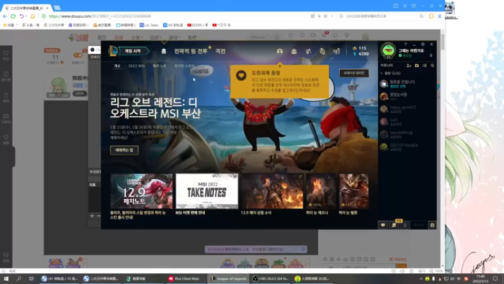Open browser downloads arrow icon
This screenshot has height=284, width=504.
pos(439,16)
